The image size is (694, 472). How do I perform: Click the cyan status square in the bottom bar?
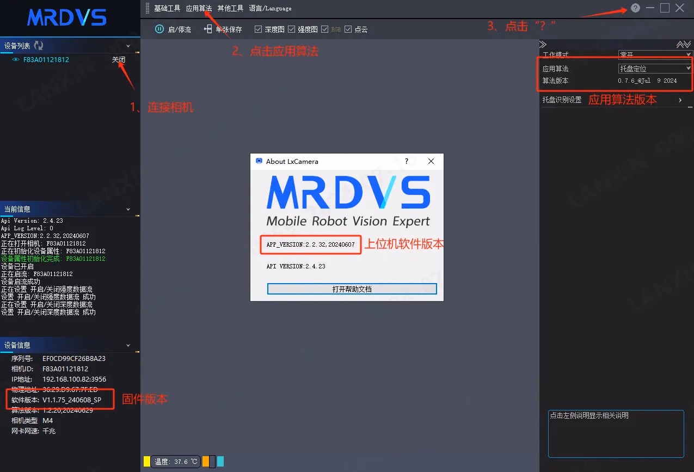point(220,462)
